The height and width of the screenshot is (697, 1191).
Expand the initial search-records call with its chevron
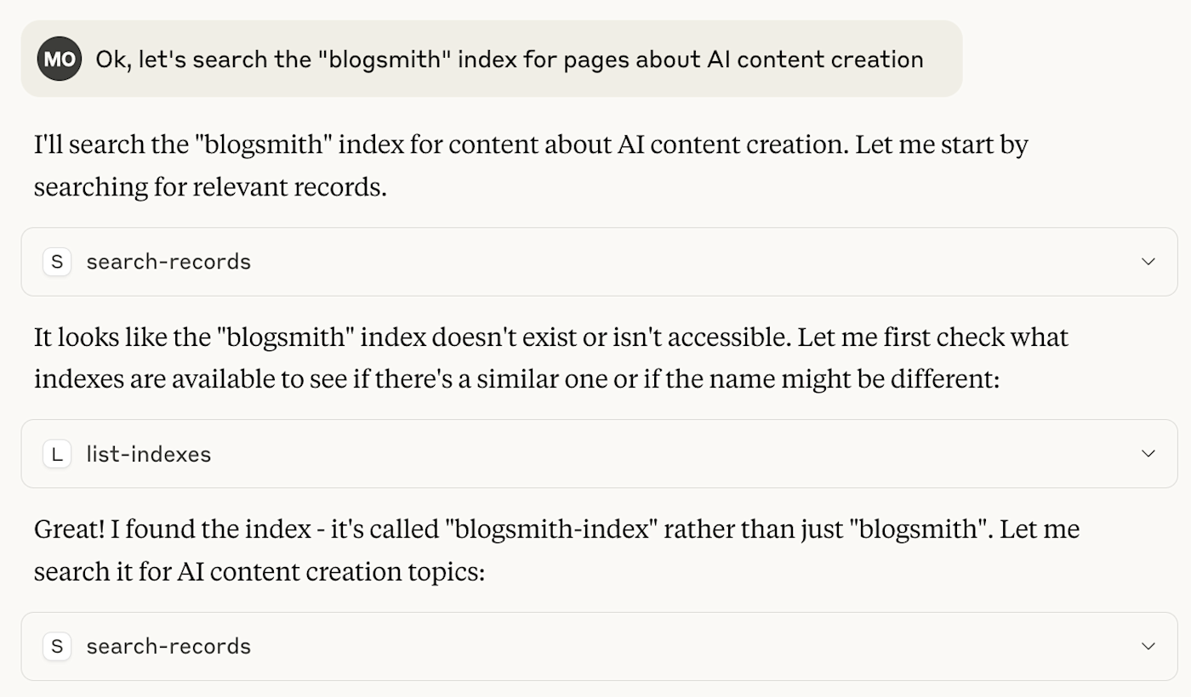point(1148,262)
